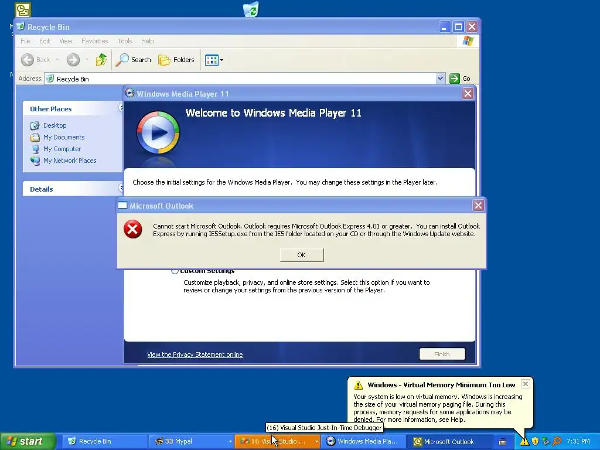
Task: Toggle the Folders pane in Recycle Bin
Action: pos(176,60)
